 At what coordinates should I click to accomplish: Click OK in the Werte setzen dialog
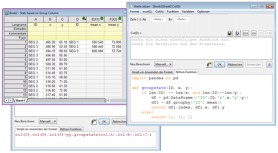point(219,65)
